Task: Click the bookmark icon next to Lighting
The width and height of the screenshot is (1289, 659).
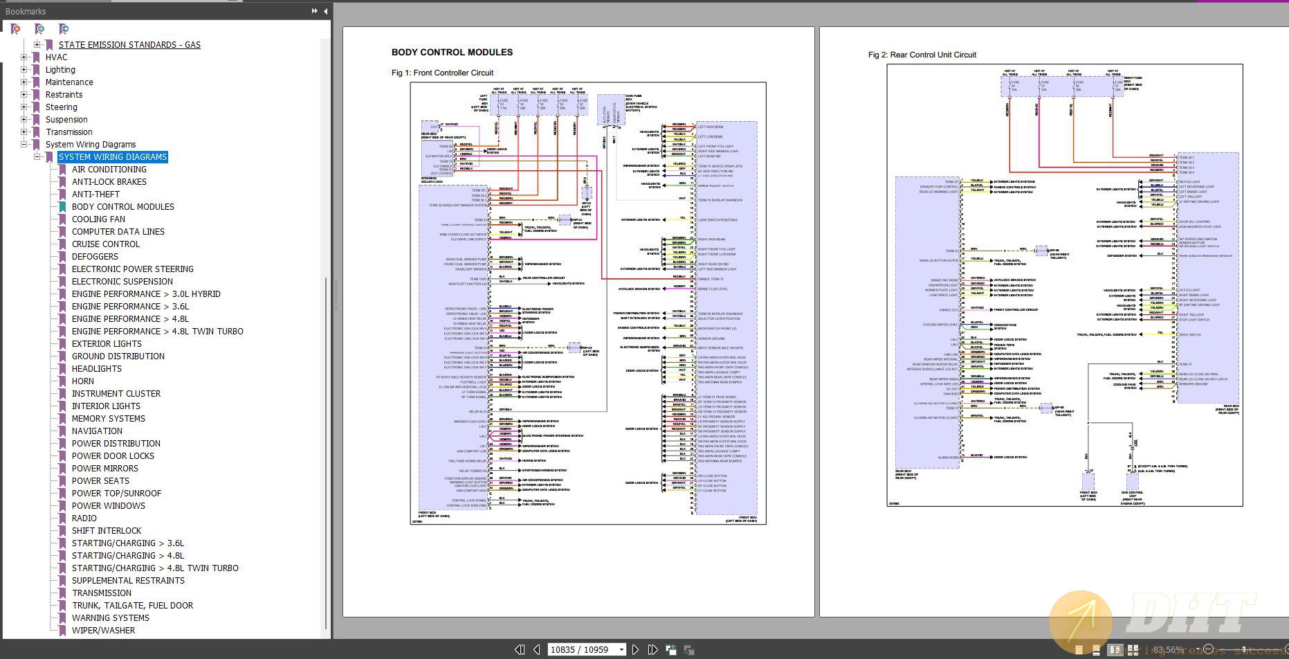Action: point(36,70)
